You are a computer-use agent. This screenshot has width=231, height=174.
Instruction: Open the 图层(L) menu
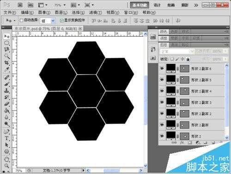[x=61, y=12]
